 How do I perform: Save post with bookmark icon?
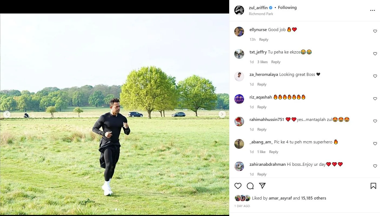373,186
